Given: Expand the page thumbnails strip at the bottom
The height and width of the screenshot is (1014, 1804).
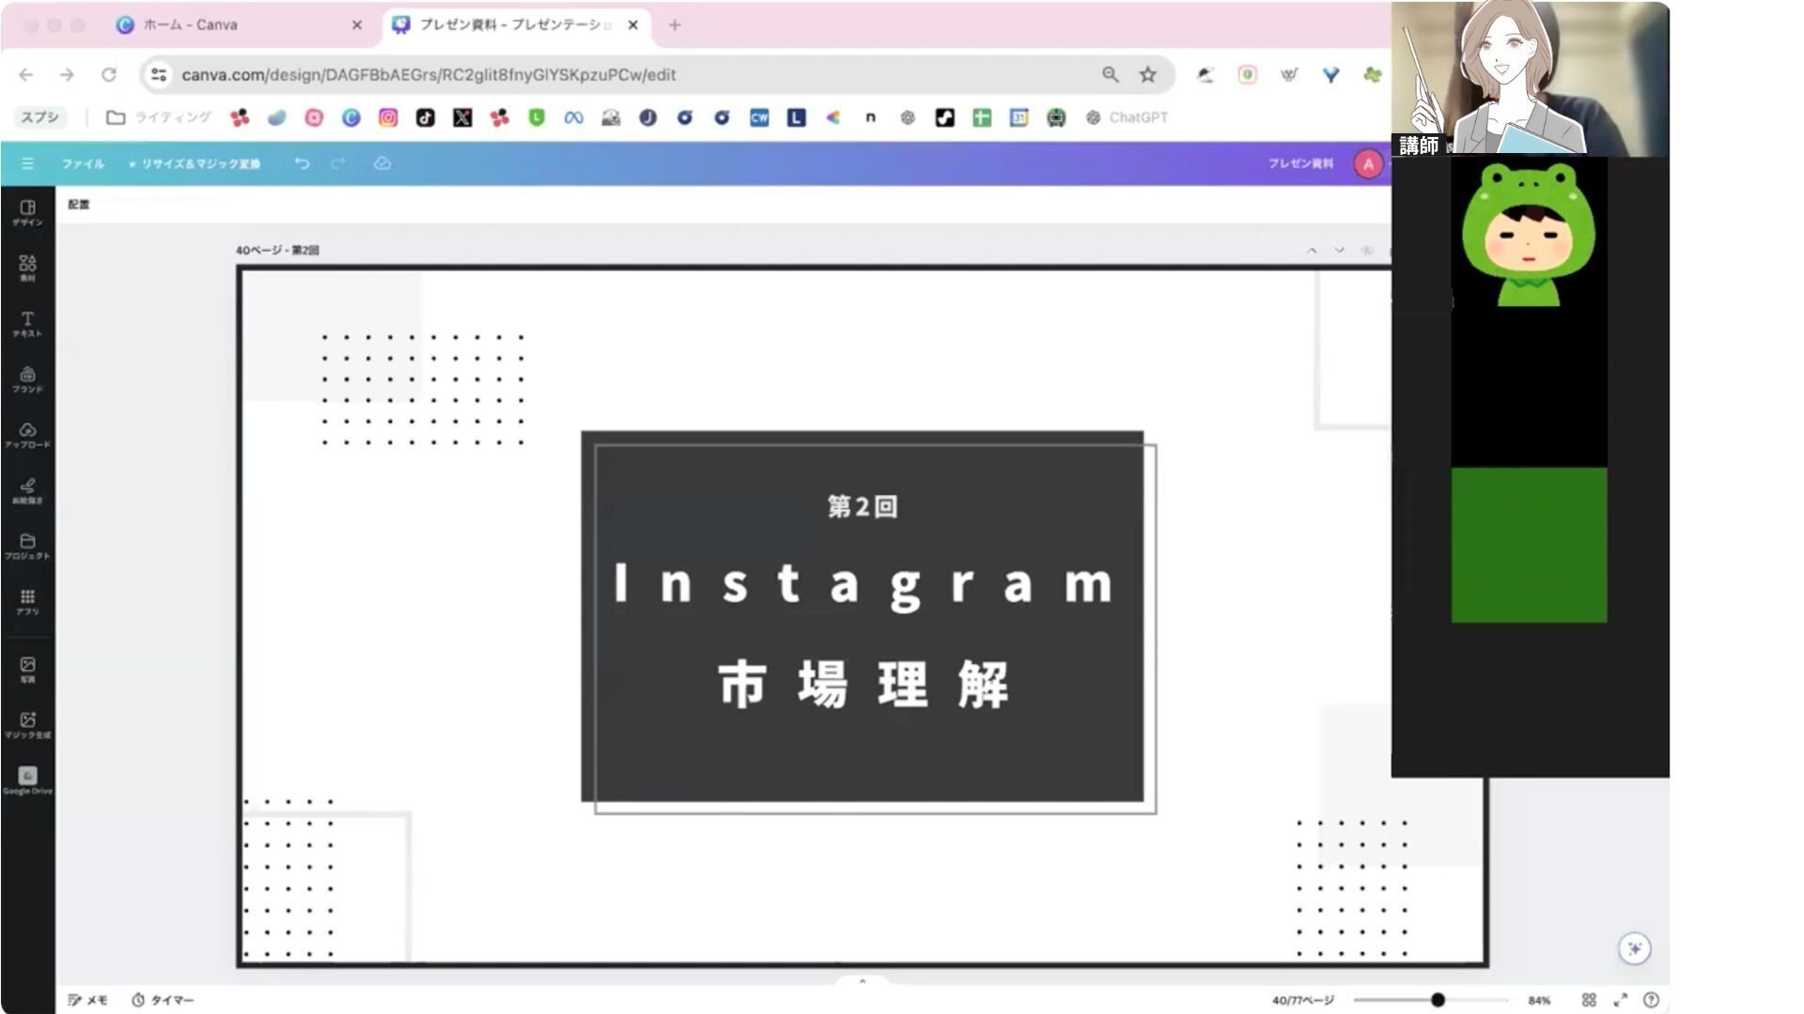Looking at the screenshot, I should click(863, 981).
